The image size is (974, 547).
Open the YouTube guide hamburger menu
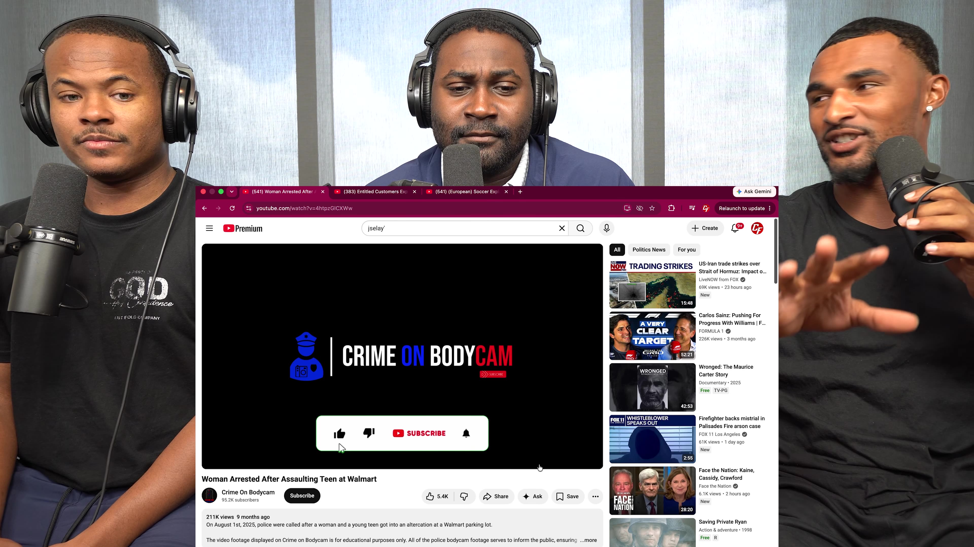pos(210,228)
